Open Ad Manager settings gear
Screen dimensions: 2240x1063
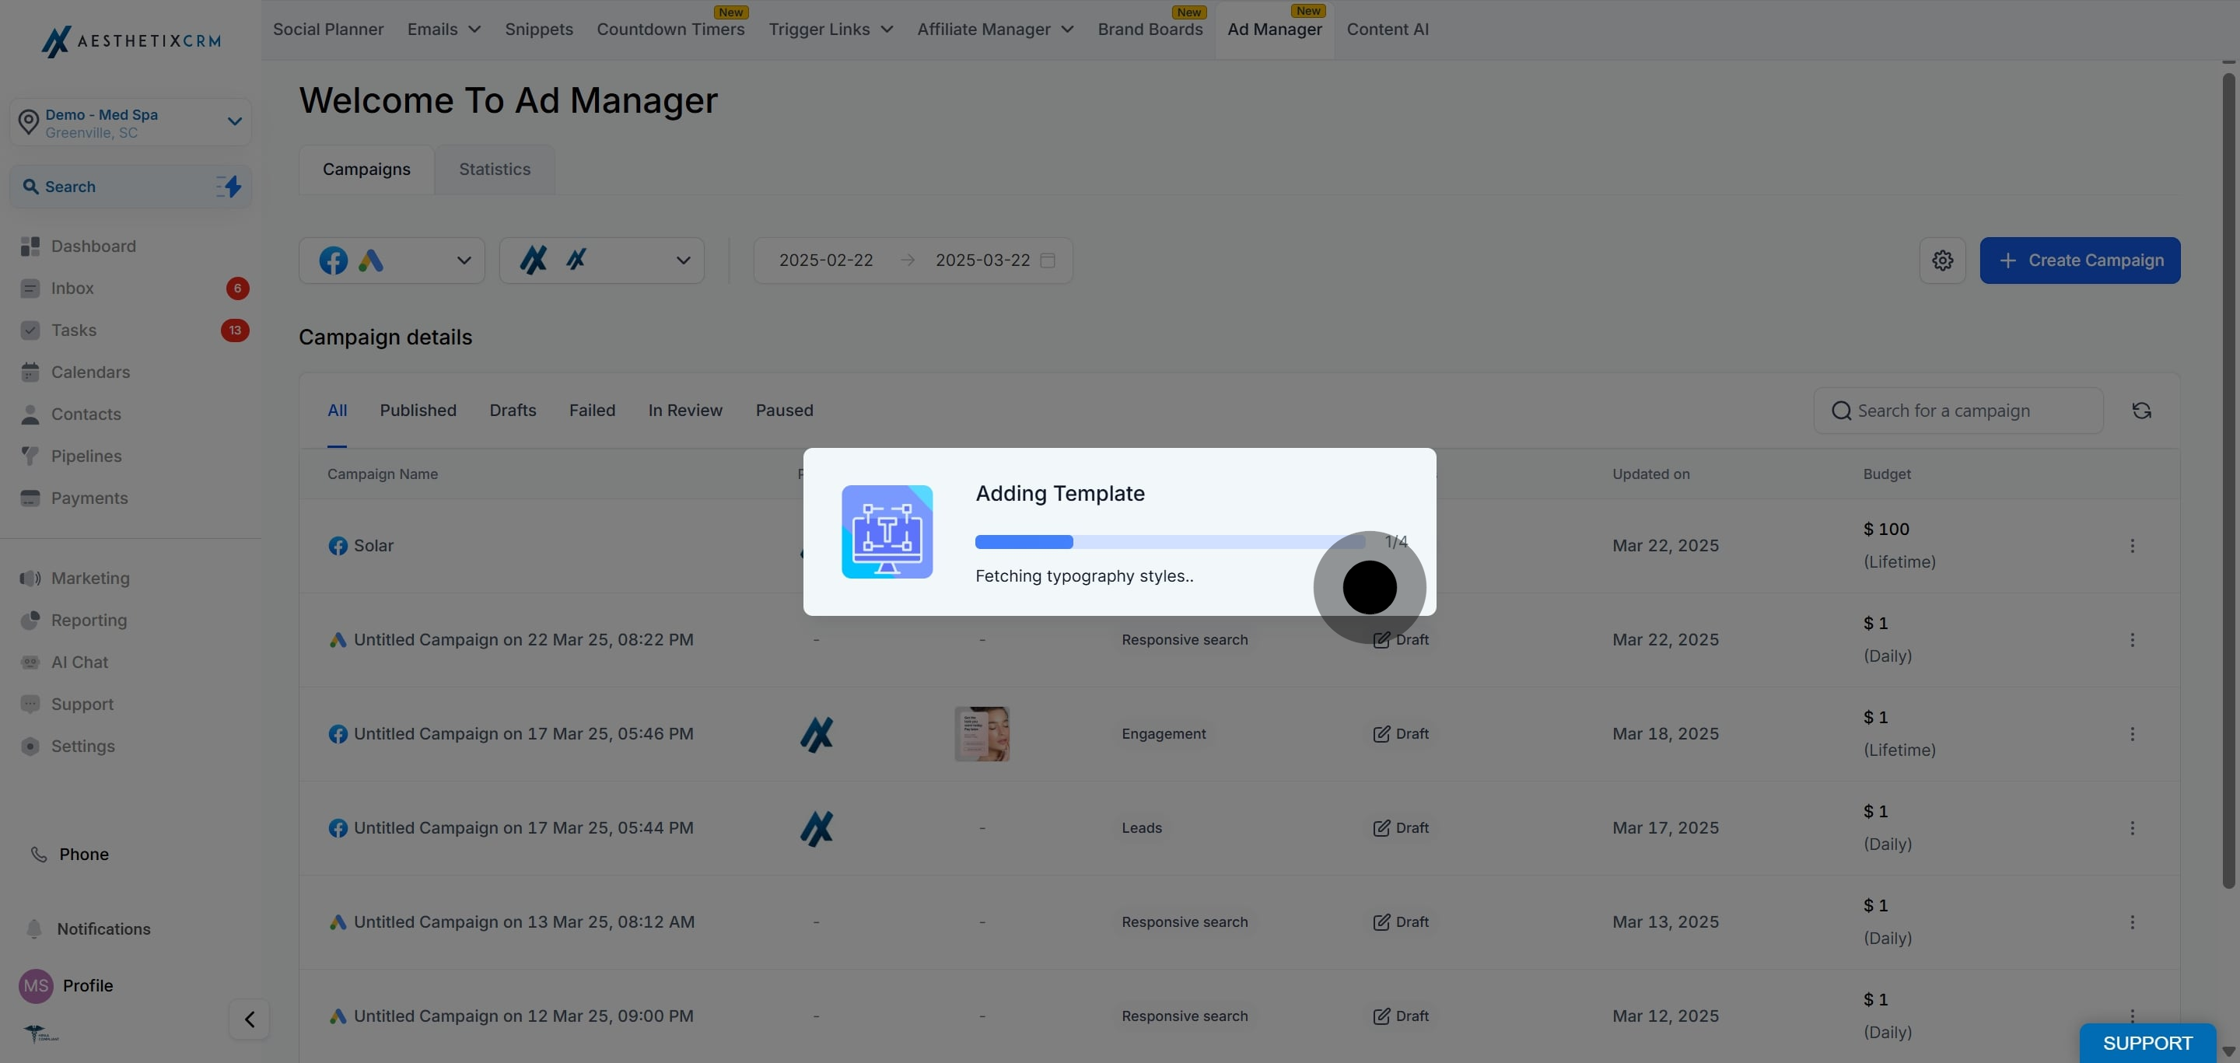(1943, 261)
